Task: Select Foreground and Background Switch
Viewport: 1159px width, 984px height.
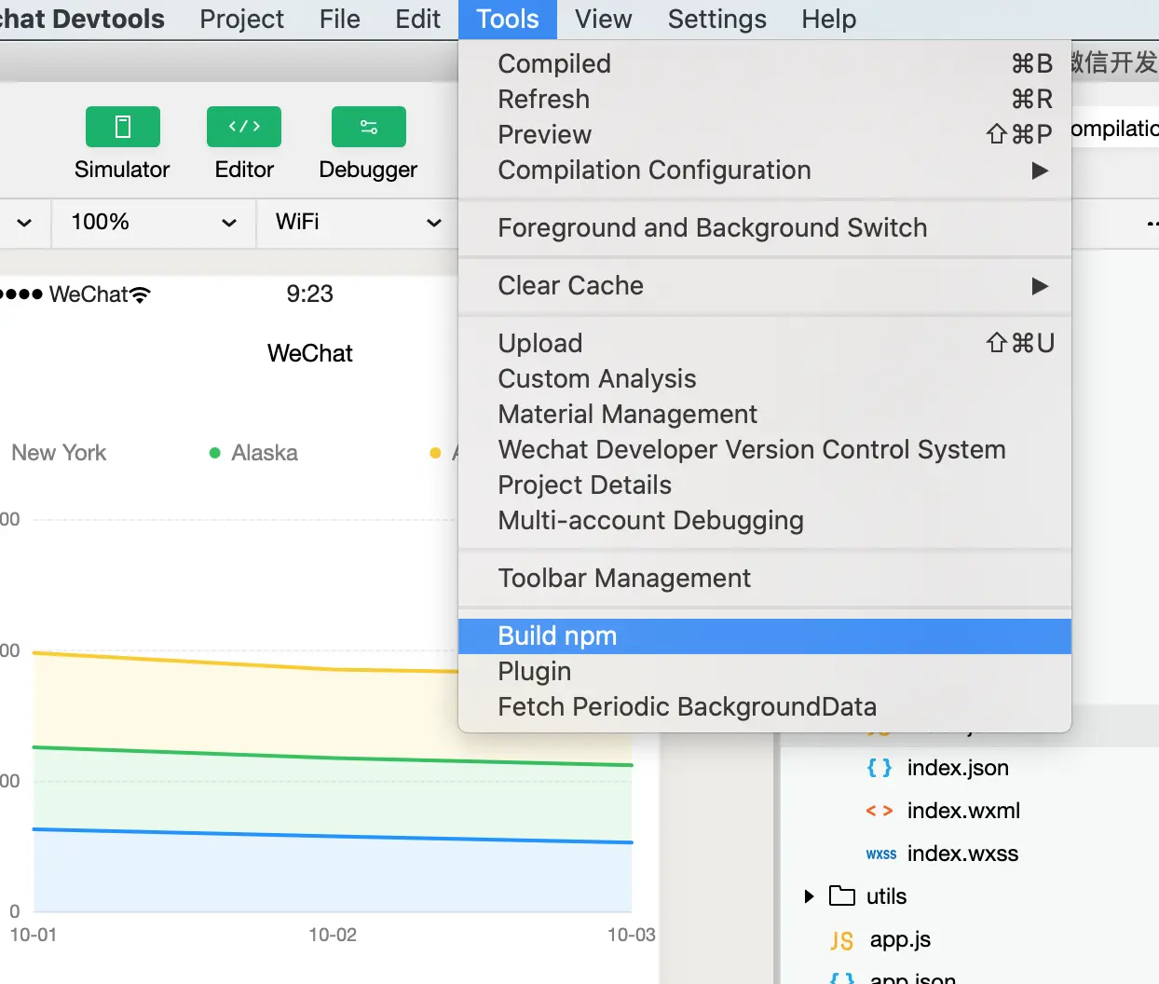Action: click(765, 227)
